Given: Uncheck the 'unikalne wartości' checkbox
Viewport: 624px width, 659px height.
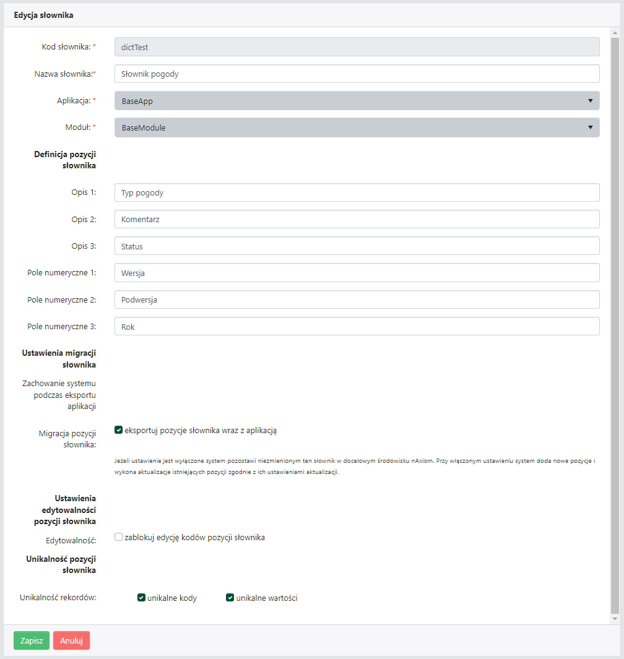Looking at the screenshot, I should 230,598.
